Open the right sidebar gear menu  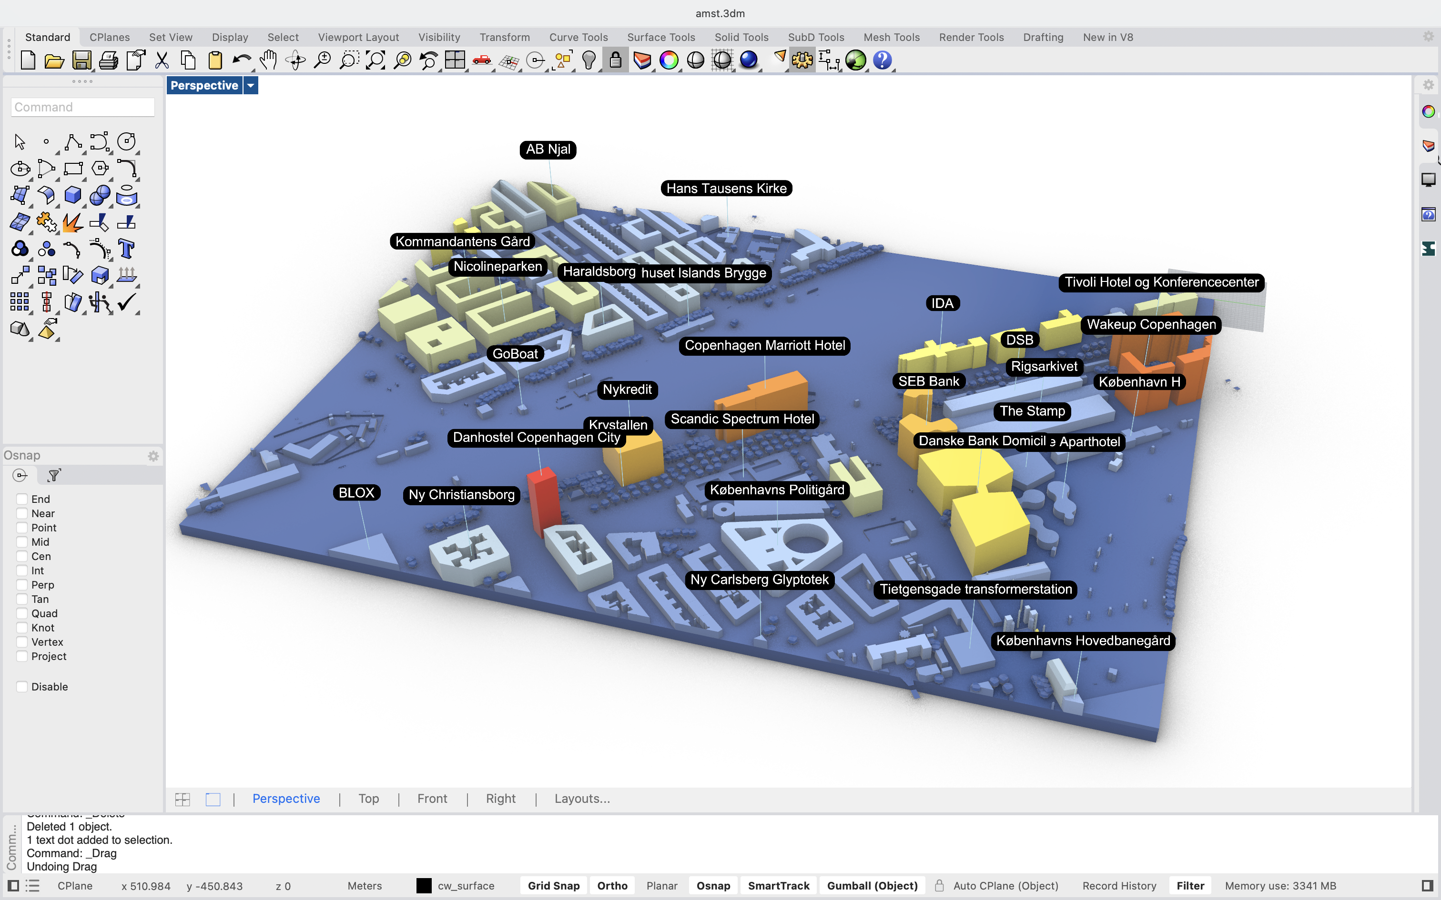1428,85
